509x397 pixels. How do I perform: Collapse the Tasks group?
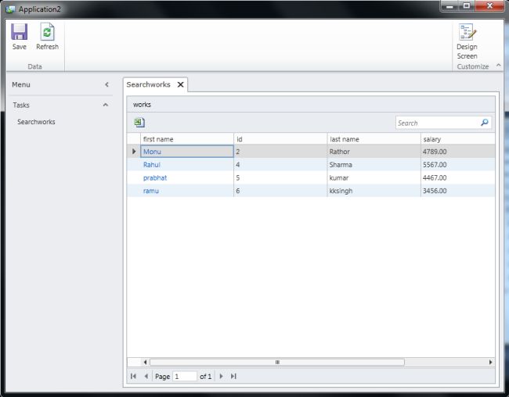tap(106, 105)
